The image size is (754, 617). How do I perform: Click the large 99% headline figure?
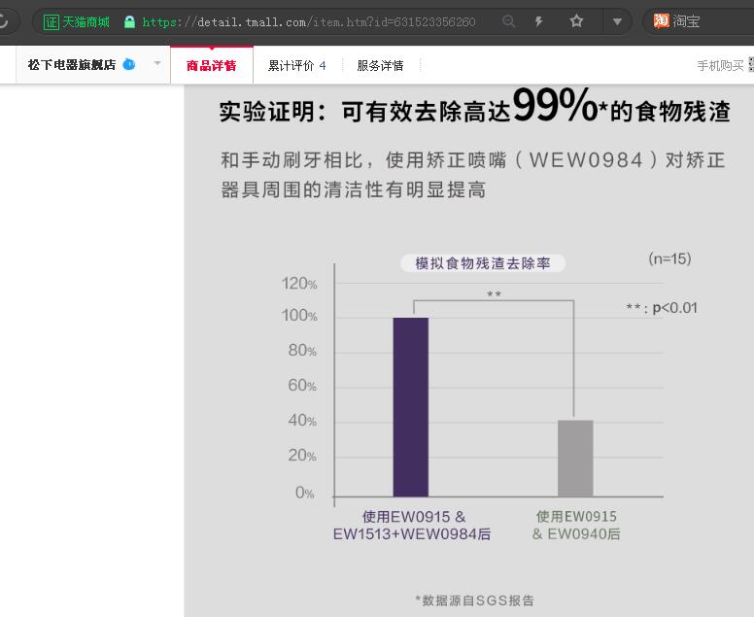tap(555, 105)
